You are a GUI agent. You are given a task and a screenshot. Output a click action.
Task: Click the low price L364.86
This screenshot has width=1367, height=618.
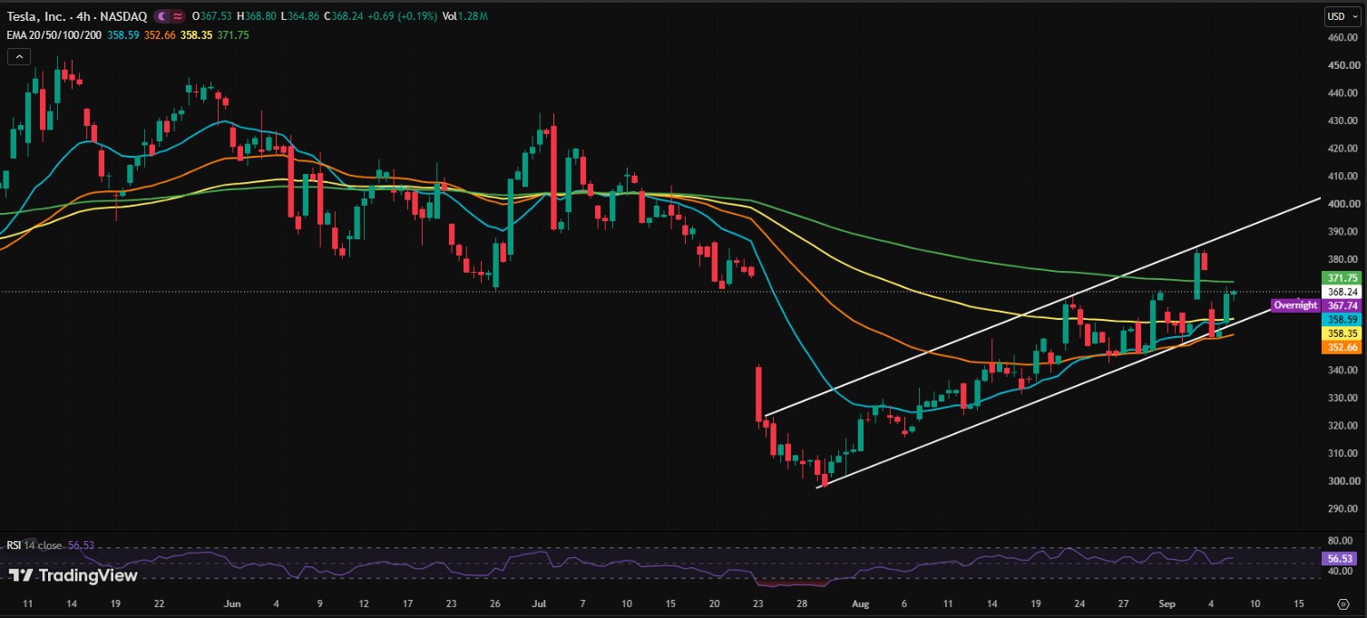pos(299,16)
